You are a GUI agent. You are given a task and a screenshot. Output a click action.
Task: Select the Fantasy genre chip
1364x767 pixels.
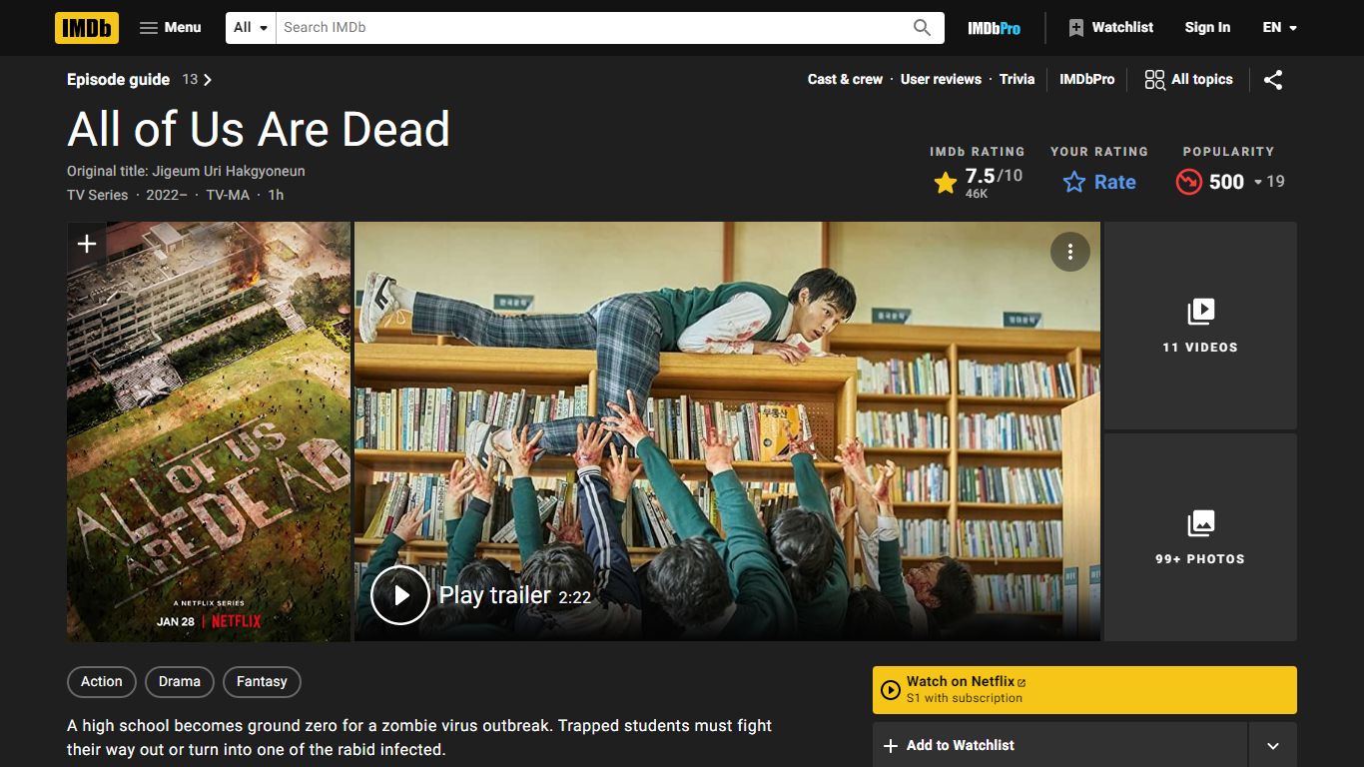[262, 681]
